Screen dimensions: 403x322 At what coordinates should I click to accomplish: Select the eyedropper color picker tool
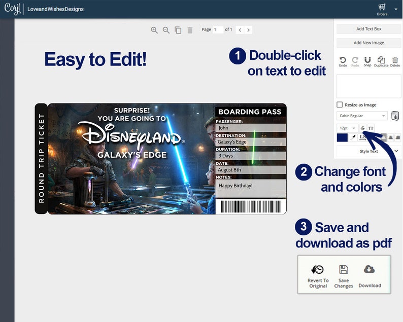tap(353, 137)
